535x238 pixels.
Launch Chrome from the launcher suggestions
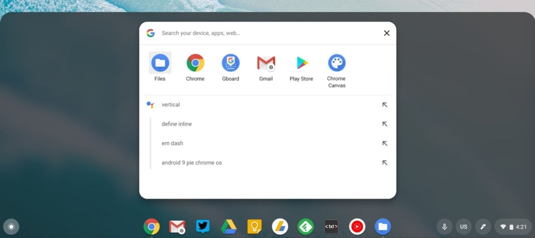(195, 67)
